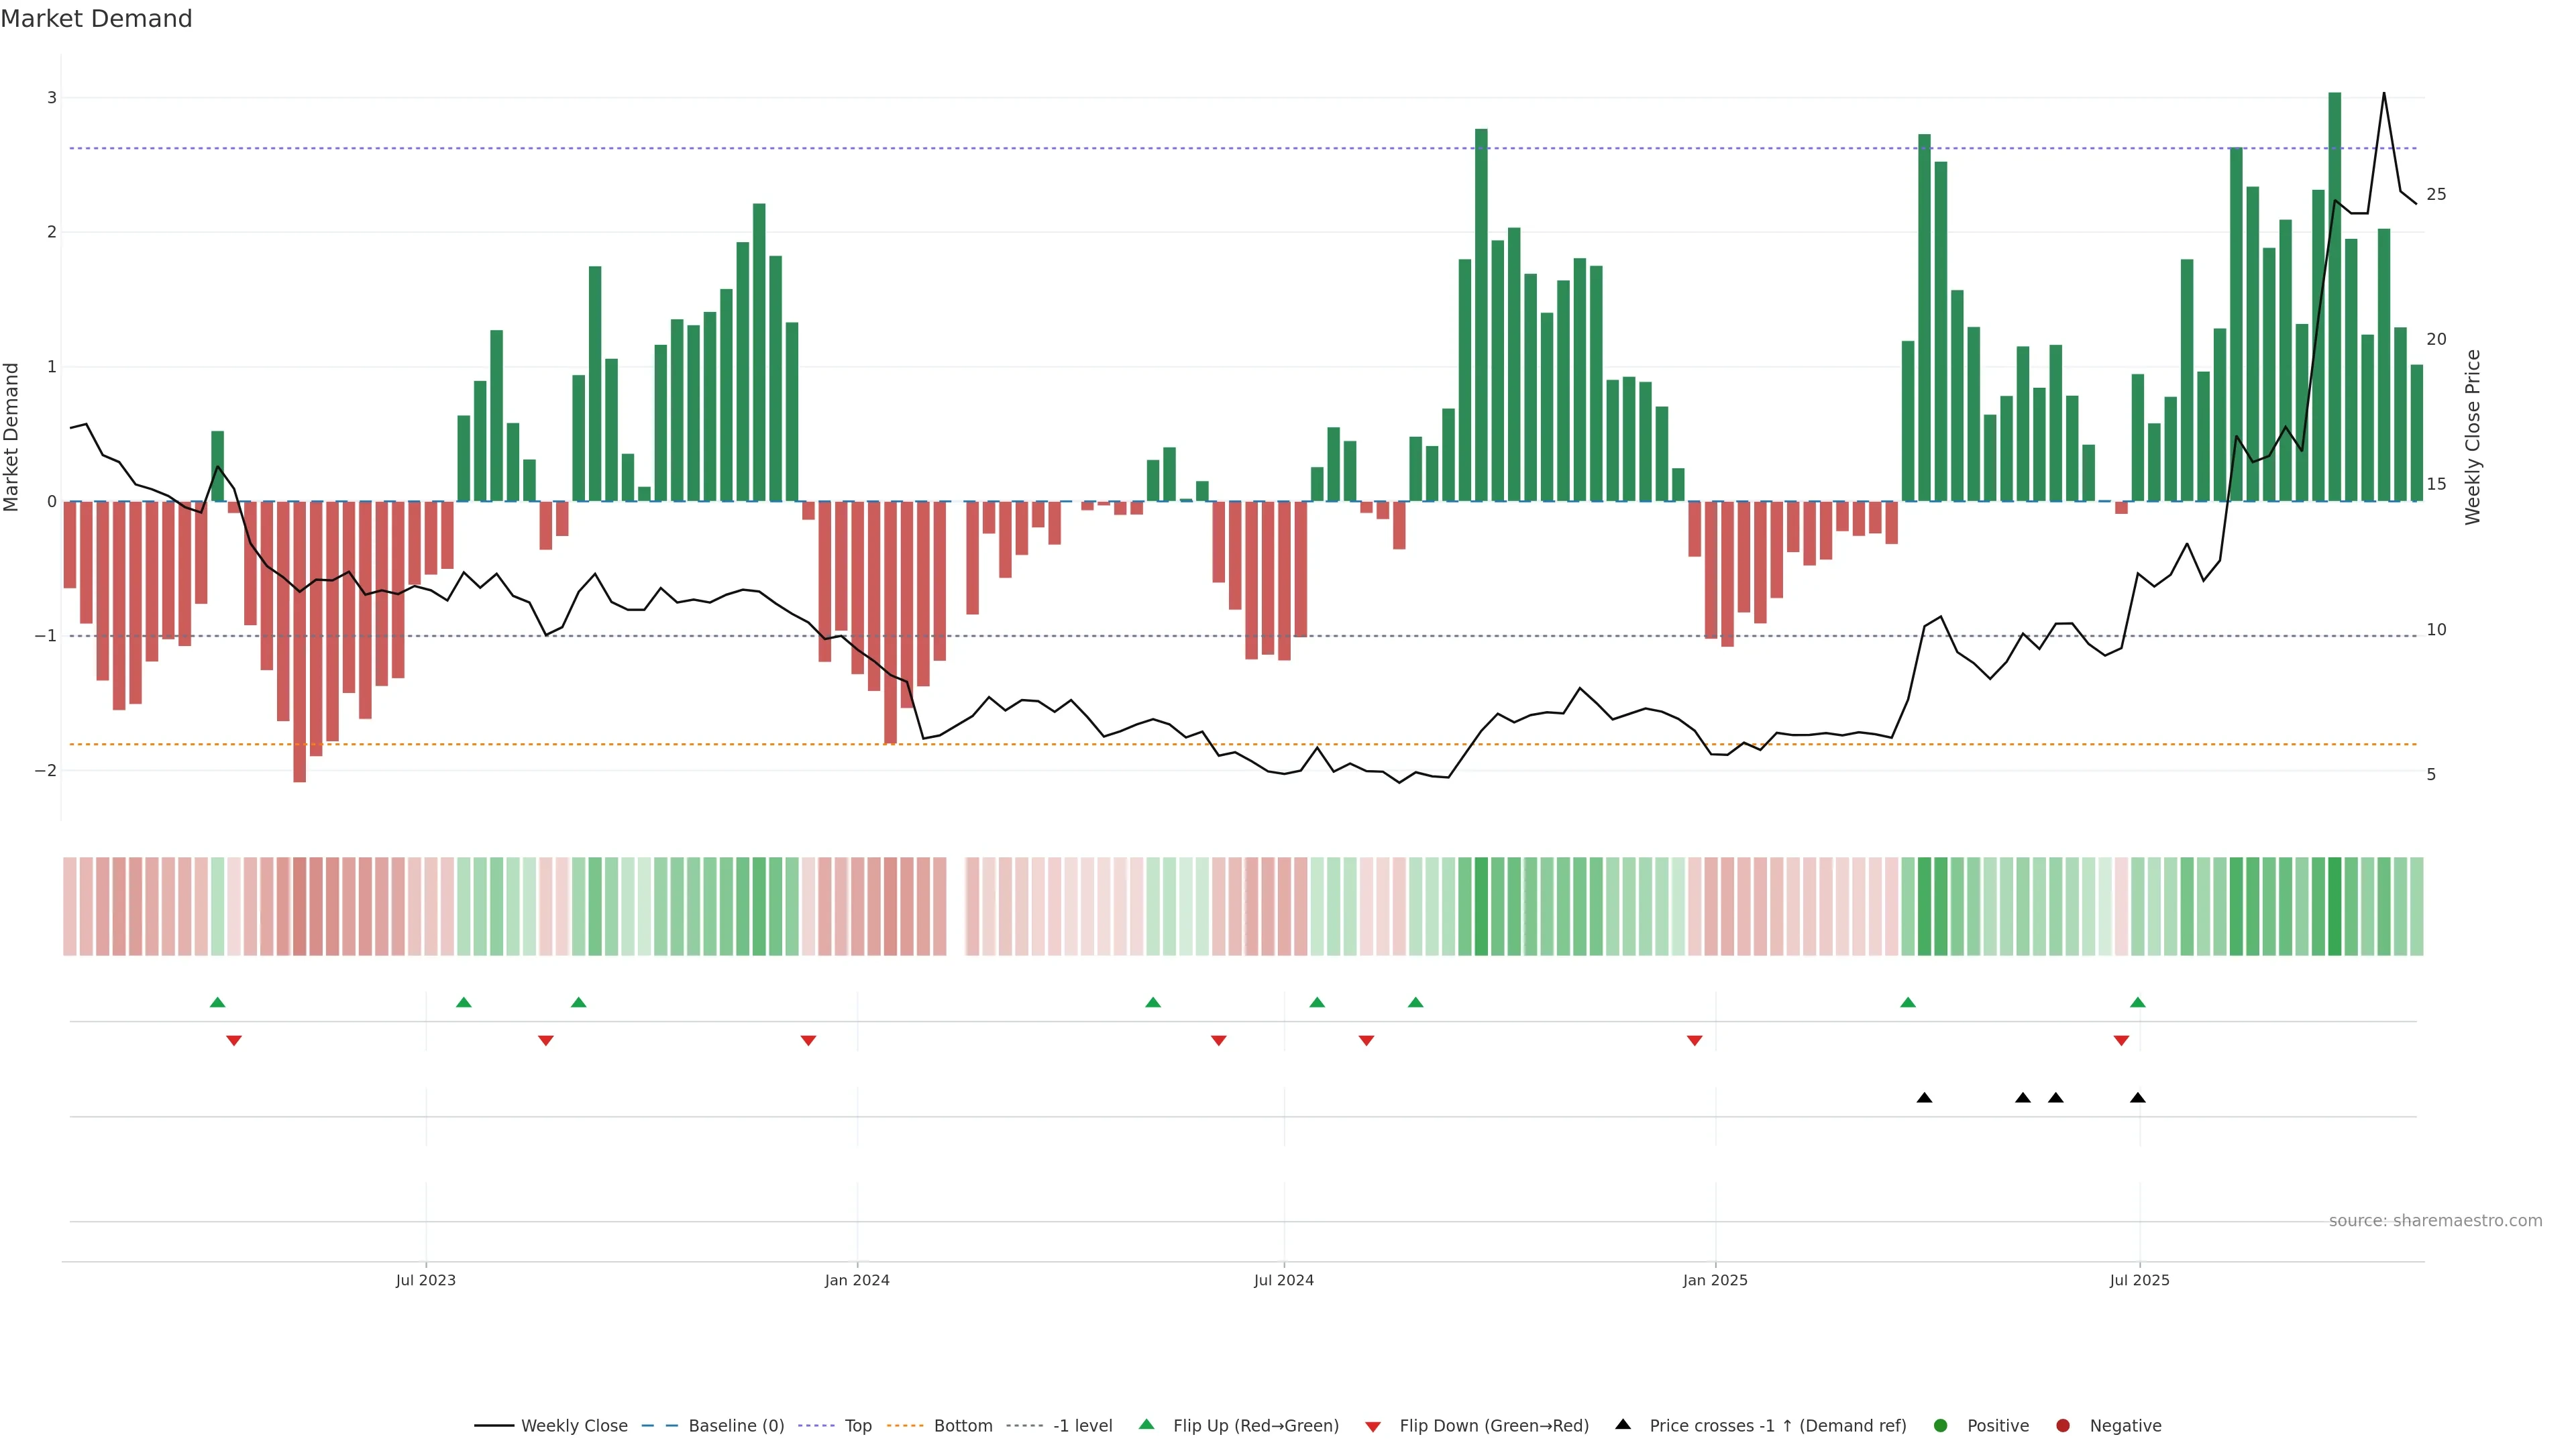Click the leftmost green flip-up triangle marker

[x=217, y=1002]
